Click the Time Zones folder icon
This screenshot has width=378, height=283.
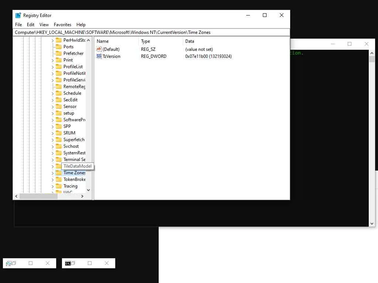coord(59,173)
